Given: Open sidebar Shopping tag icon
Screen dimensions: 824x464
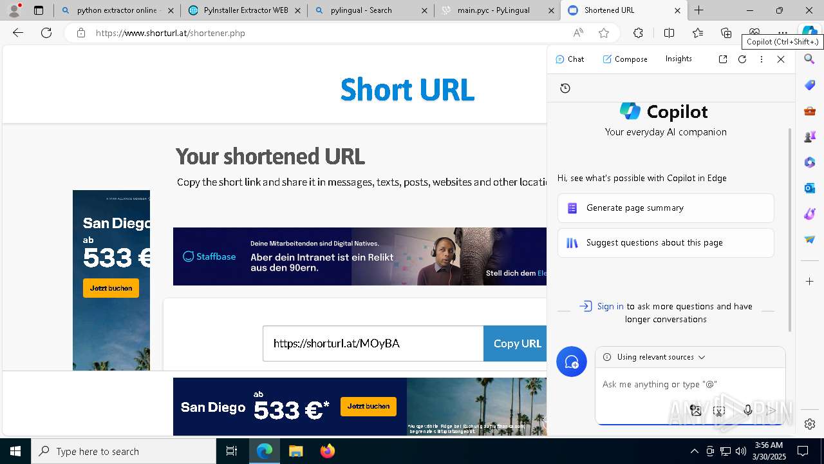Looking at the screenshot, I should [x=810, y=85].
